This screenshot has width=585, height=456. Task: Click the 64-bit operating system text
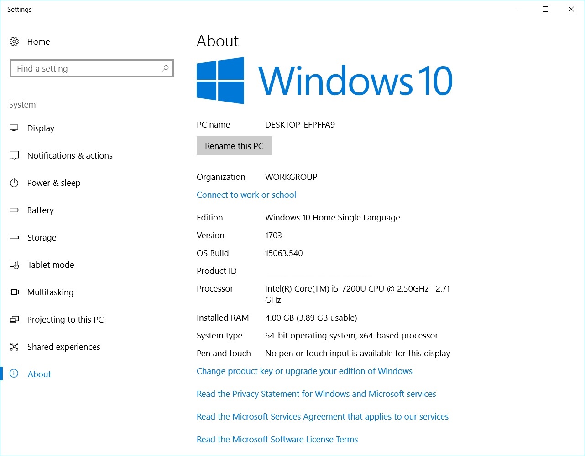pos(351,335)
